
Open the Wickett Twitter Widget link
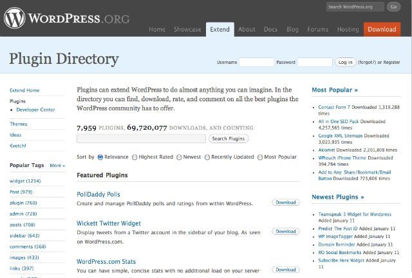coord(109,223)
